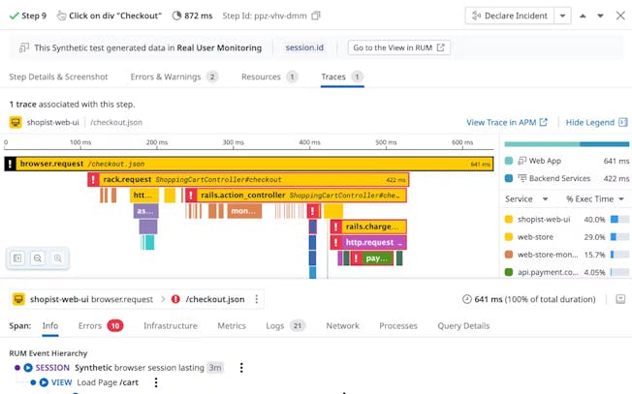Click Go to the View in RUM

(x=398, y=47)
